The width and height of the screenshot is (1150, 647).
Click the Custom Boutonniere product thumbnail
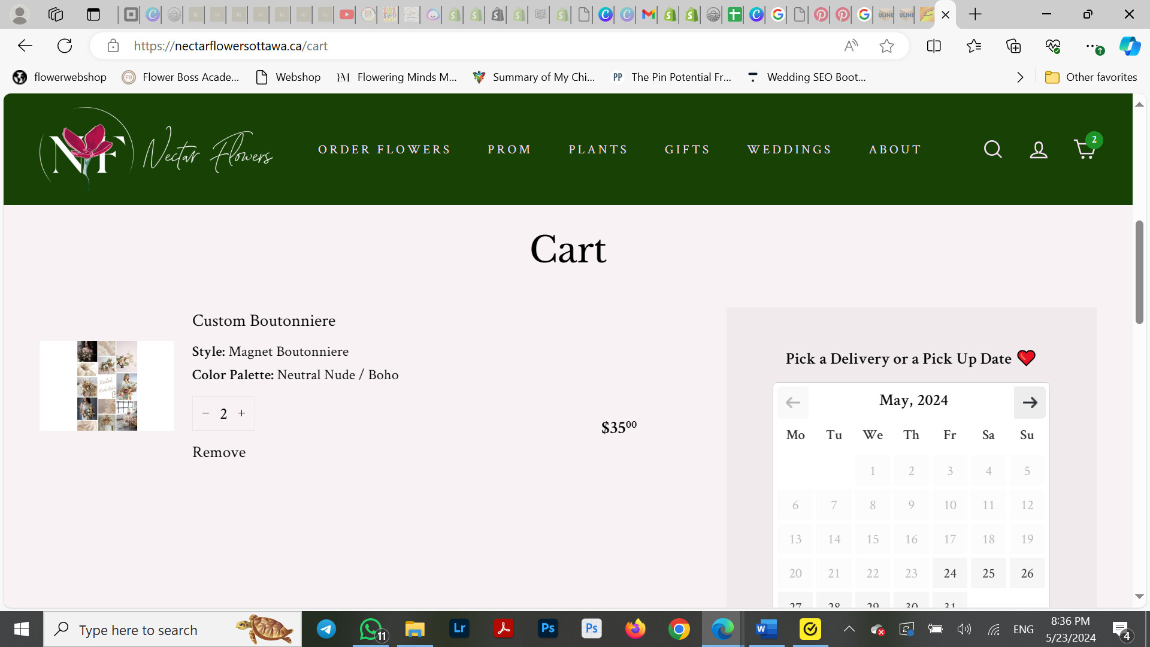click(x=107, y=386)
